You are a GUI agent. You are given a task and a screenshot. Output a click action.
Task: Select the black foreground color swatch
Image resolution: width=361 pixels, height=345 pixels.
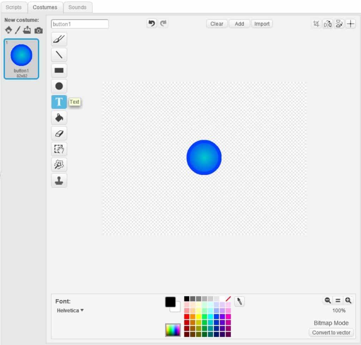tap(170, 302)
